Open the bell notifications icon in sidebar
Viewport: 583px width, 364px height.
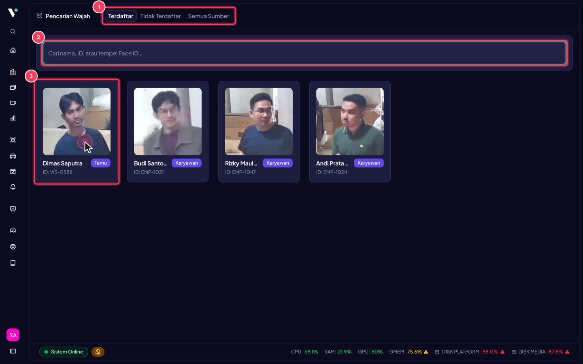[x=13, y=187]
